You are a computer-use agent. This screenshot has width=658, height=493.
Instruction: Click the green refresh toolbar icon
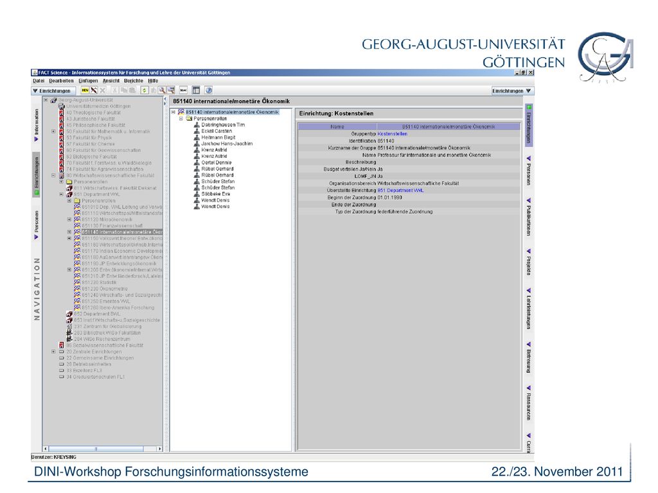click(x=145, y=91)
